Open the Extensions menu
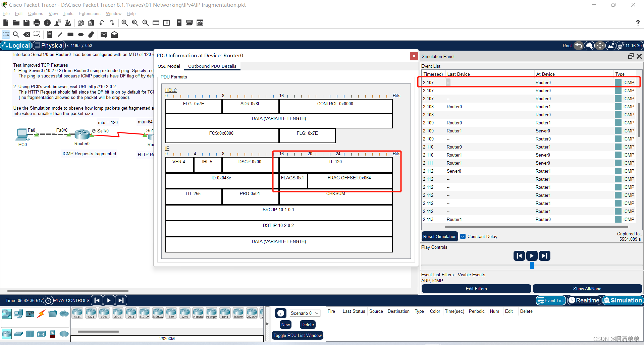Screen dimensions: 644x345 click(x=90, y=13)
